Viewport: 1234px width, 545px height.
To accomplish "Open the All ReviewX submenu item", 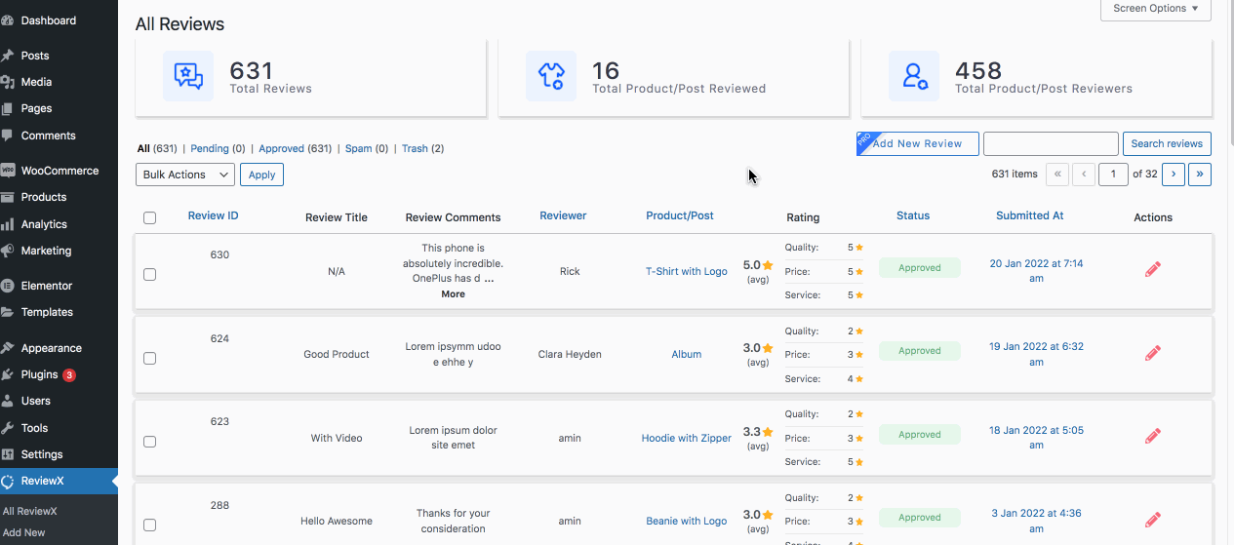I will (30, 511).
